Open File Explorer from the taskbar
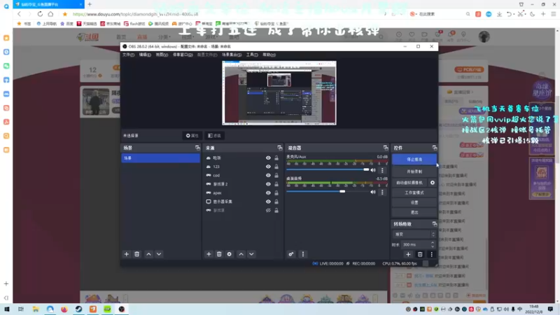 36,309
